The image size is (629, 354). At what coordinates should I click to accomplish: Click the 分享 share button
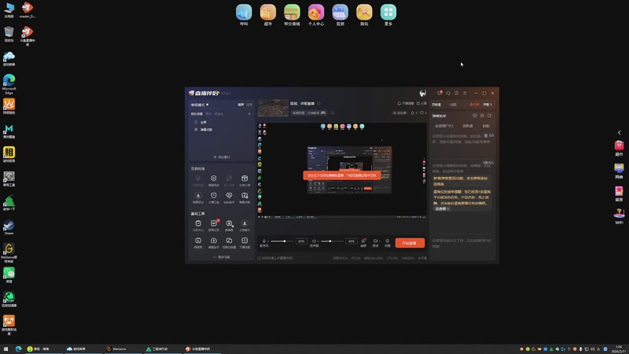tap(421, 104)
